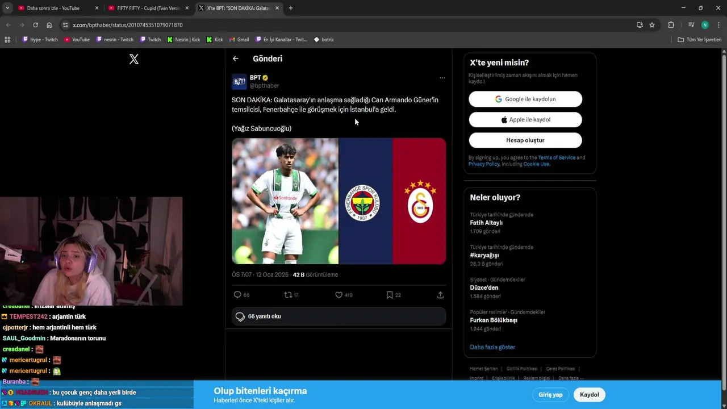Click the browser forward arrow
The height and width of the screenshot is (409, 727).
(22, 25)
